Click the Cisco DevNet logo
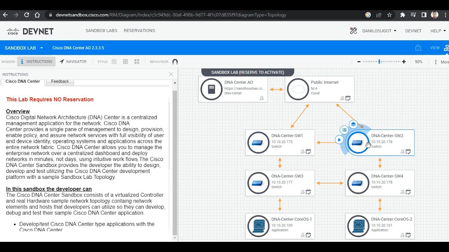The image size is (449, 252). [30, 31]
